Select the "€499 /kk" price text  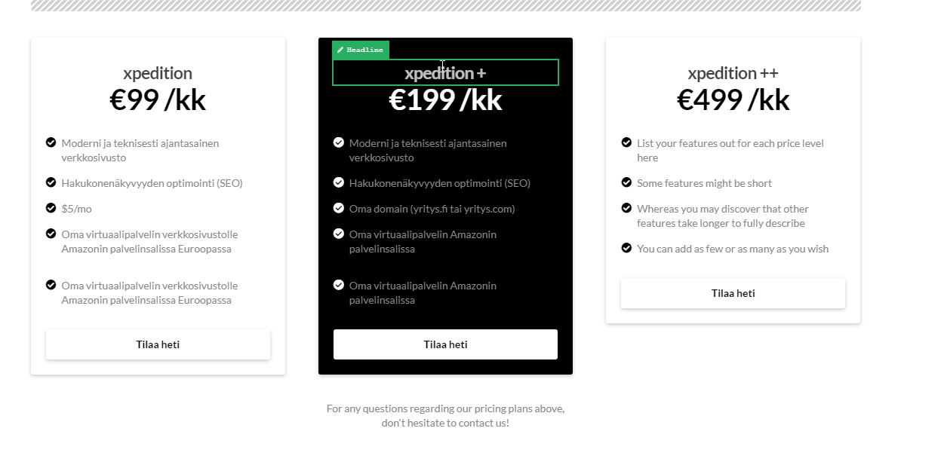pyautogui.click(x=733, y=100)
